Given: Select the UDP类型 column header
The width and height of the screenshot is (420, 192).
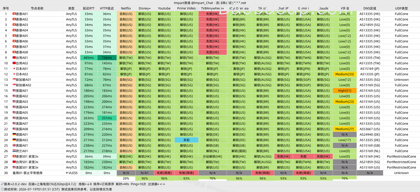Looking at the screenshot, I should coord(402,8).
